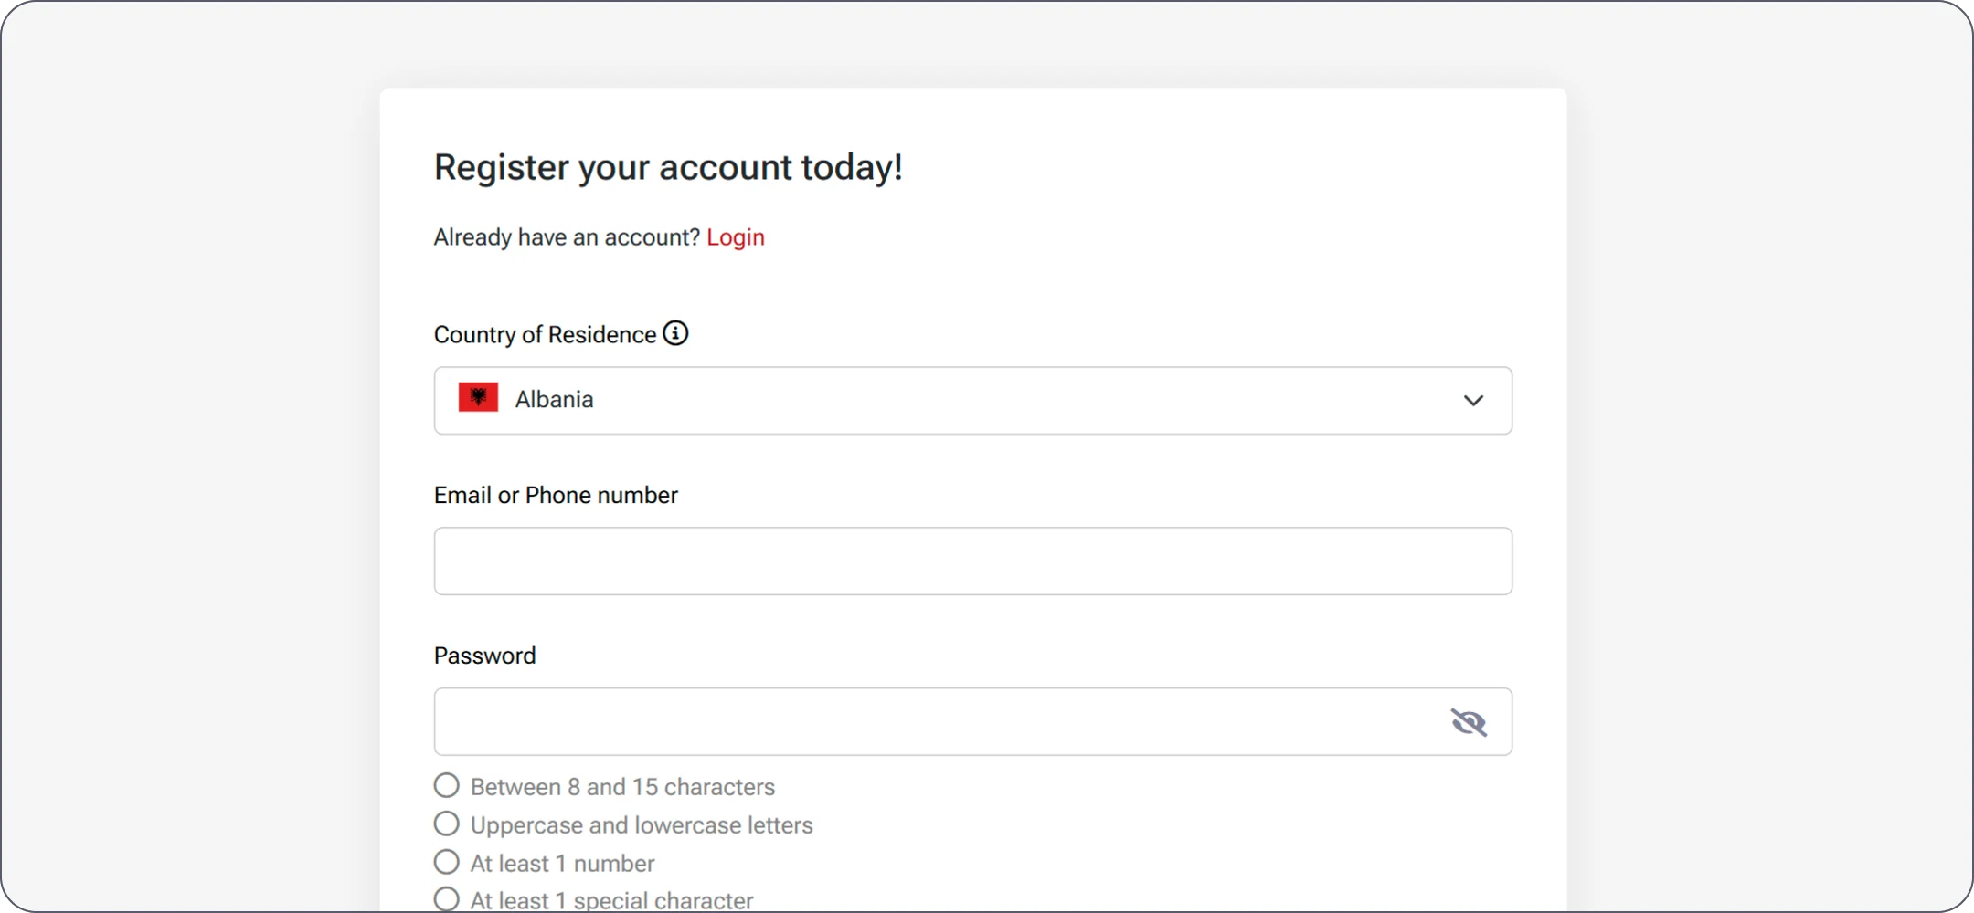Click the 'Uppercase and lowercase letters' requirement text
The width and height of the screenshot is (1974, 913).
coord(642,825)
